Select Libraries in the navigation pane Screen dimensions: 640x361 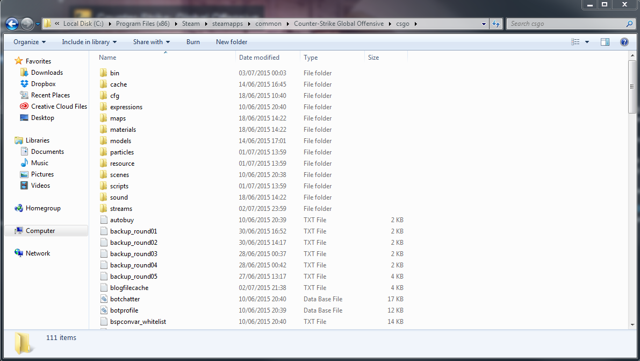(38, 140)
